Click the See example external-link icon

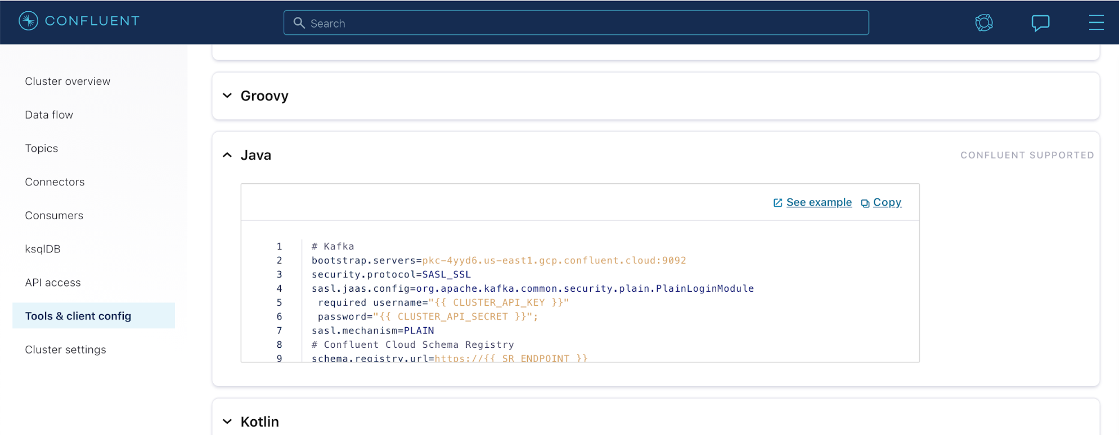tap(778, 203)
